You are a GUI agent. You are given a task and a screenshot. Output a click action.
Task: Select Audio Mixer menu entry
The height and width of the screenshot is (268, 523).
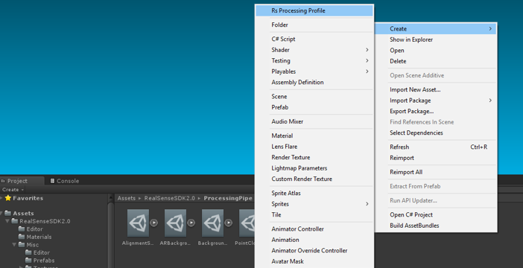pos(314,121)
